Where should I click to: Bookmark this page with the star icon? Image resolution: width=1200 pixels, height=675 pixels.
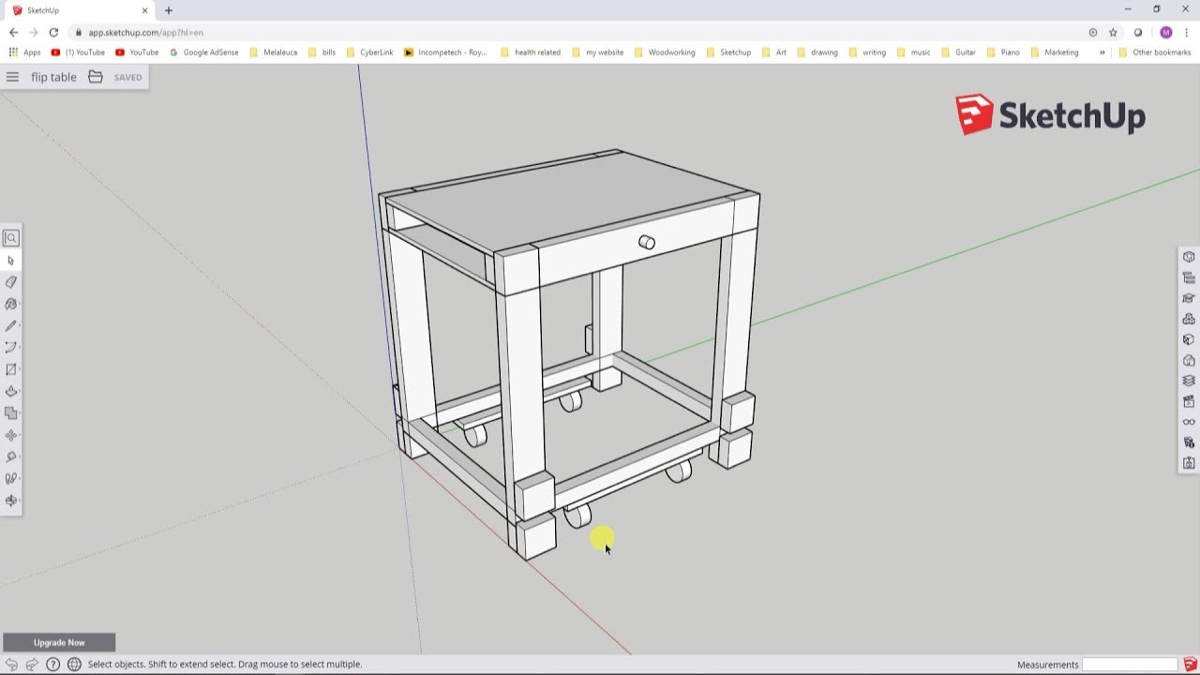(x=1113, y=32)
